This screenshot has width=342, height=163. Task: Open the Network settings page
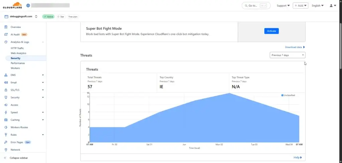pos(15,150)
